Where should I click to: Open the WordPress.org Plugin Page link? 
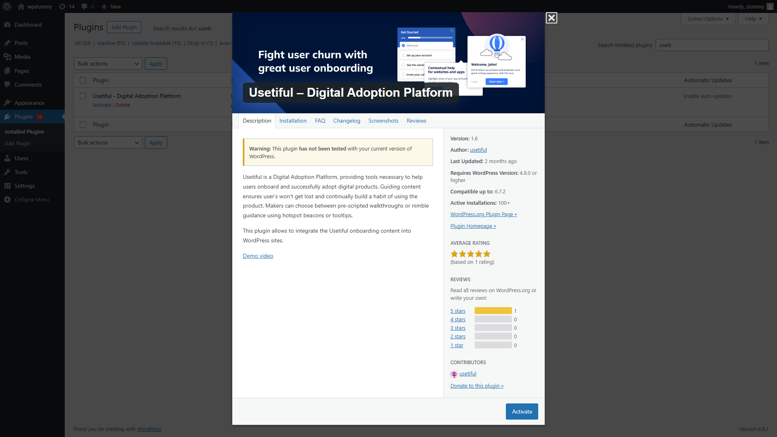point(484,214)
